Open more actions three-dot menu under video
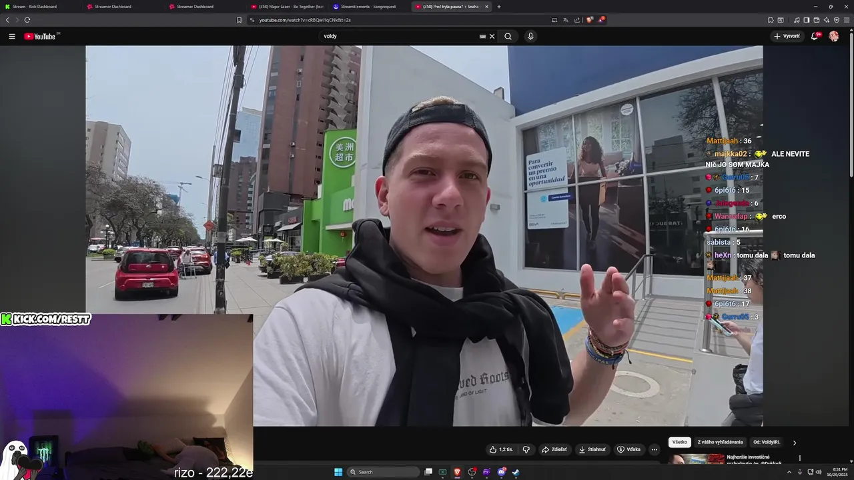The height and width of the screenshot is (480, 854). tap(655, 449)
